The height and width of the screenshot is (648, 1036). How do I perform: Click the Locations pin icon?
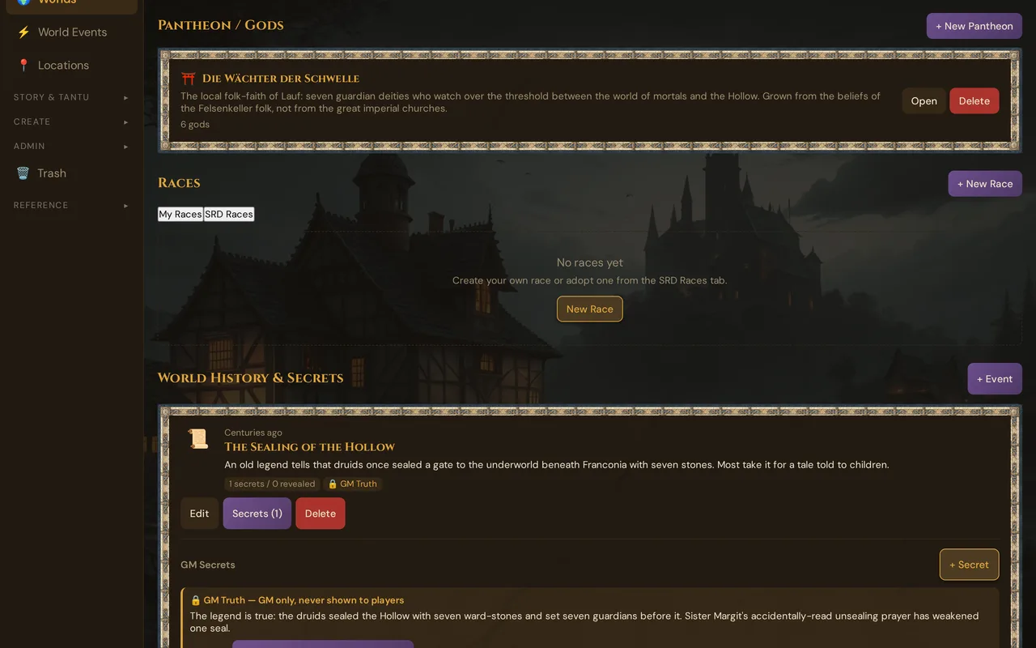23,66
